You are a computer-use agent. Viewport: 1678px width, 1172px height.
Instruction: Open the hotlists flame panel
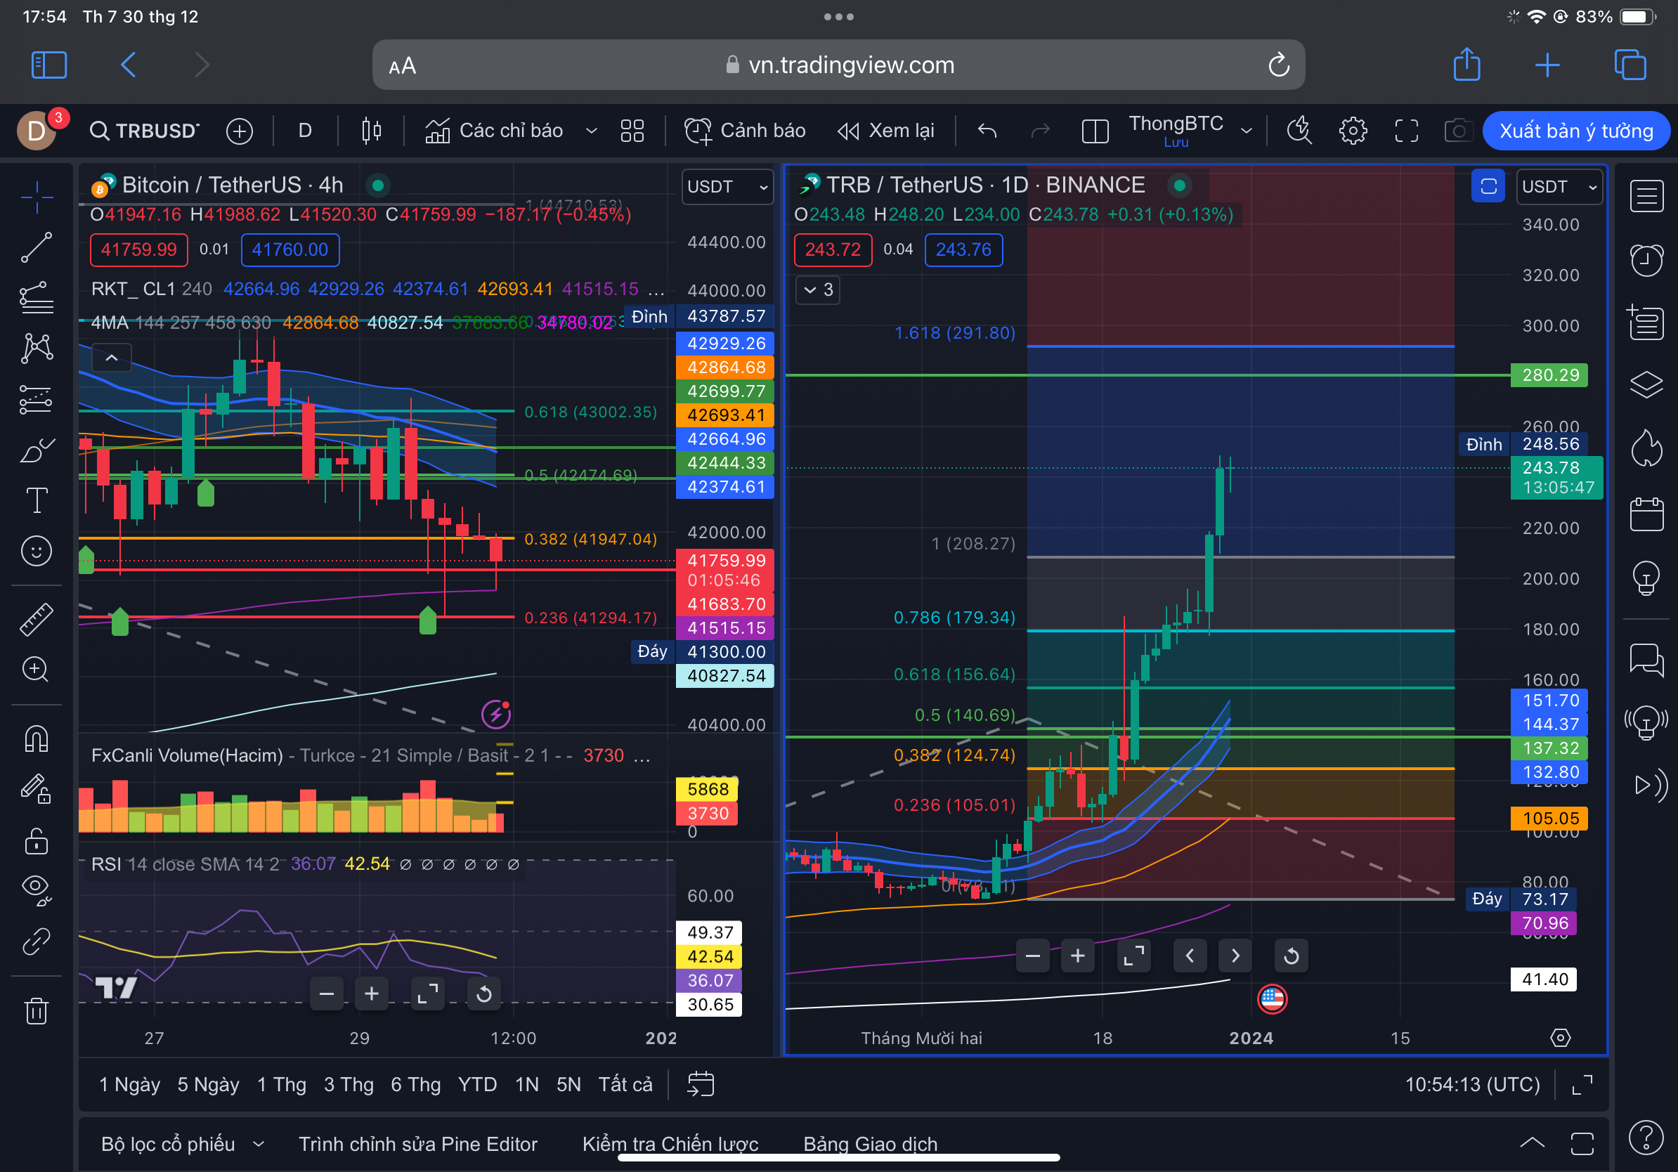click(1646, 447)
